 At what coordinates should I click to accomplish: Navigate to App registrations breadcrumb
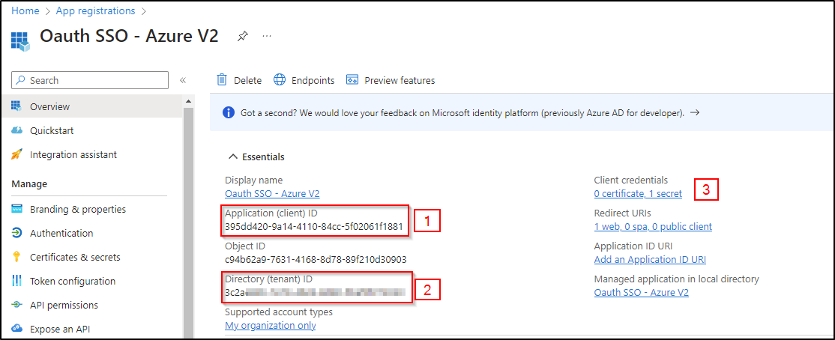click(96, 10)
